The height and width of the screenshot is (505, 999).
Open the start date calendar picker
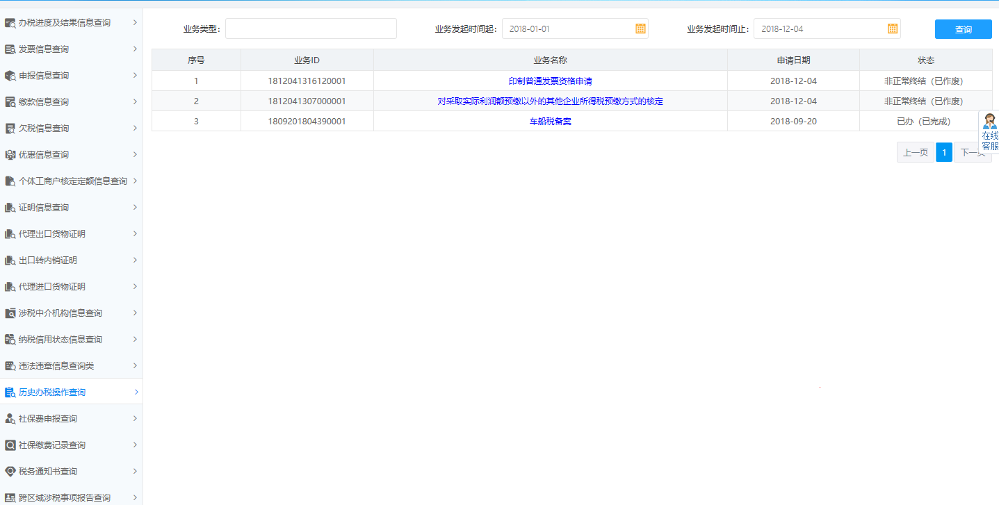click(640, 28)
